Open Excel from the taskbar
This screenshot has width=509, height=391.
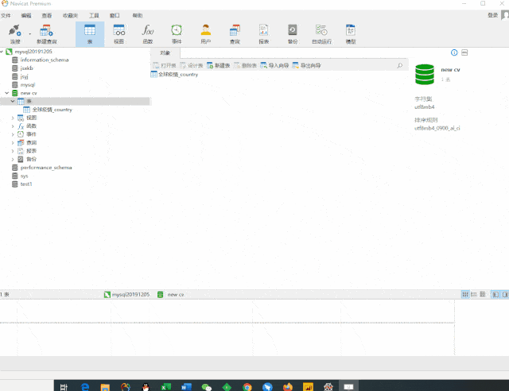point(166,387)
